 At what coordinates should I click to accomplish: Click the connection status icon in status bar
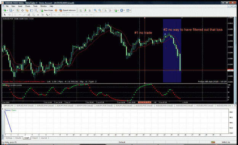click(x=213, y=142)
